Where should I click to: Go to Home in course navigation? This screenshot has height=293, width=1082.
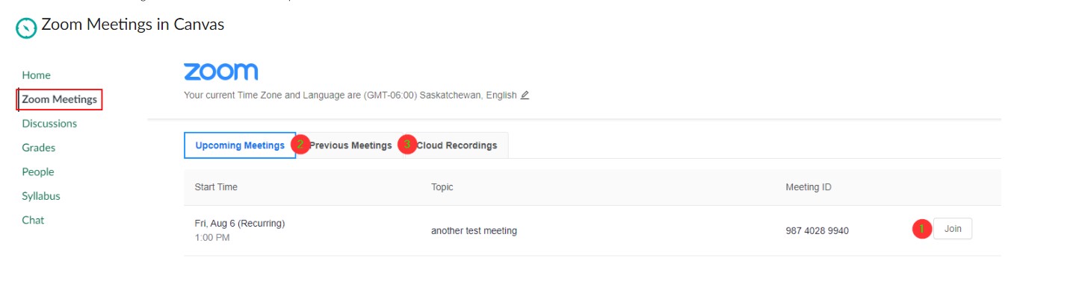coord(37,75)
